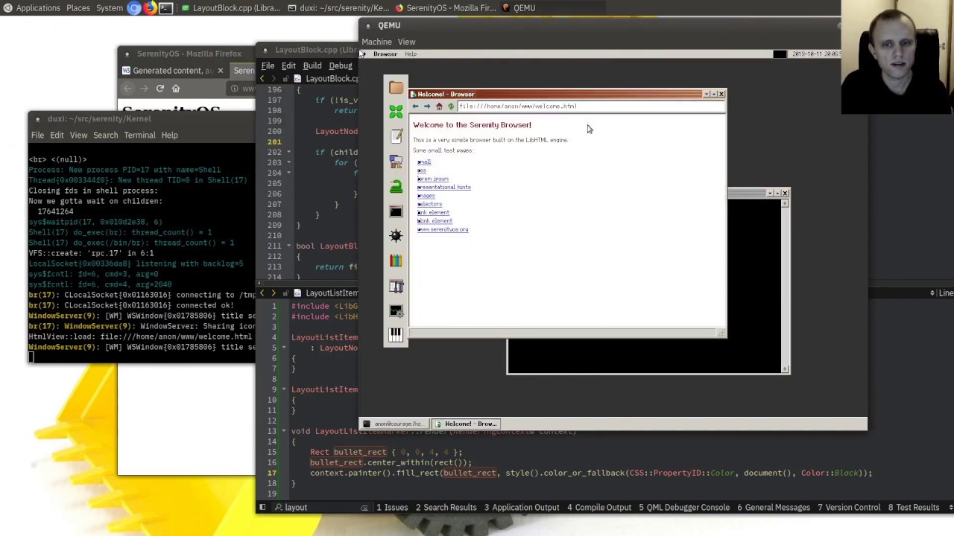Open the 'blink element' test page link
Screen dimensions: 954x536
click(x=435, y=221)
